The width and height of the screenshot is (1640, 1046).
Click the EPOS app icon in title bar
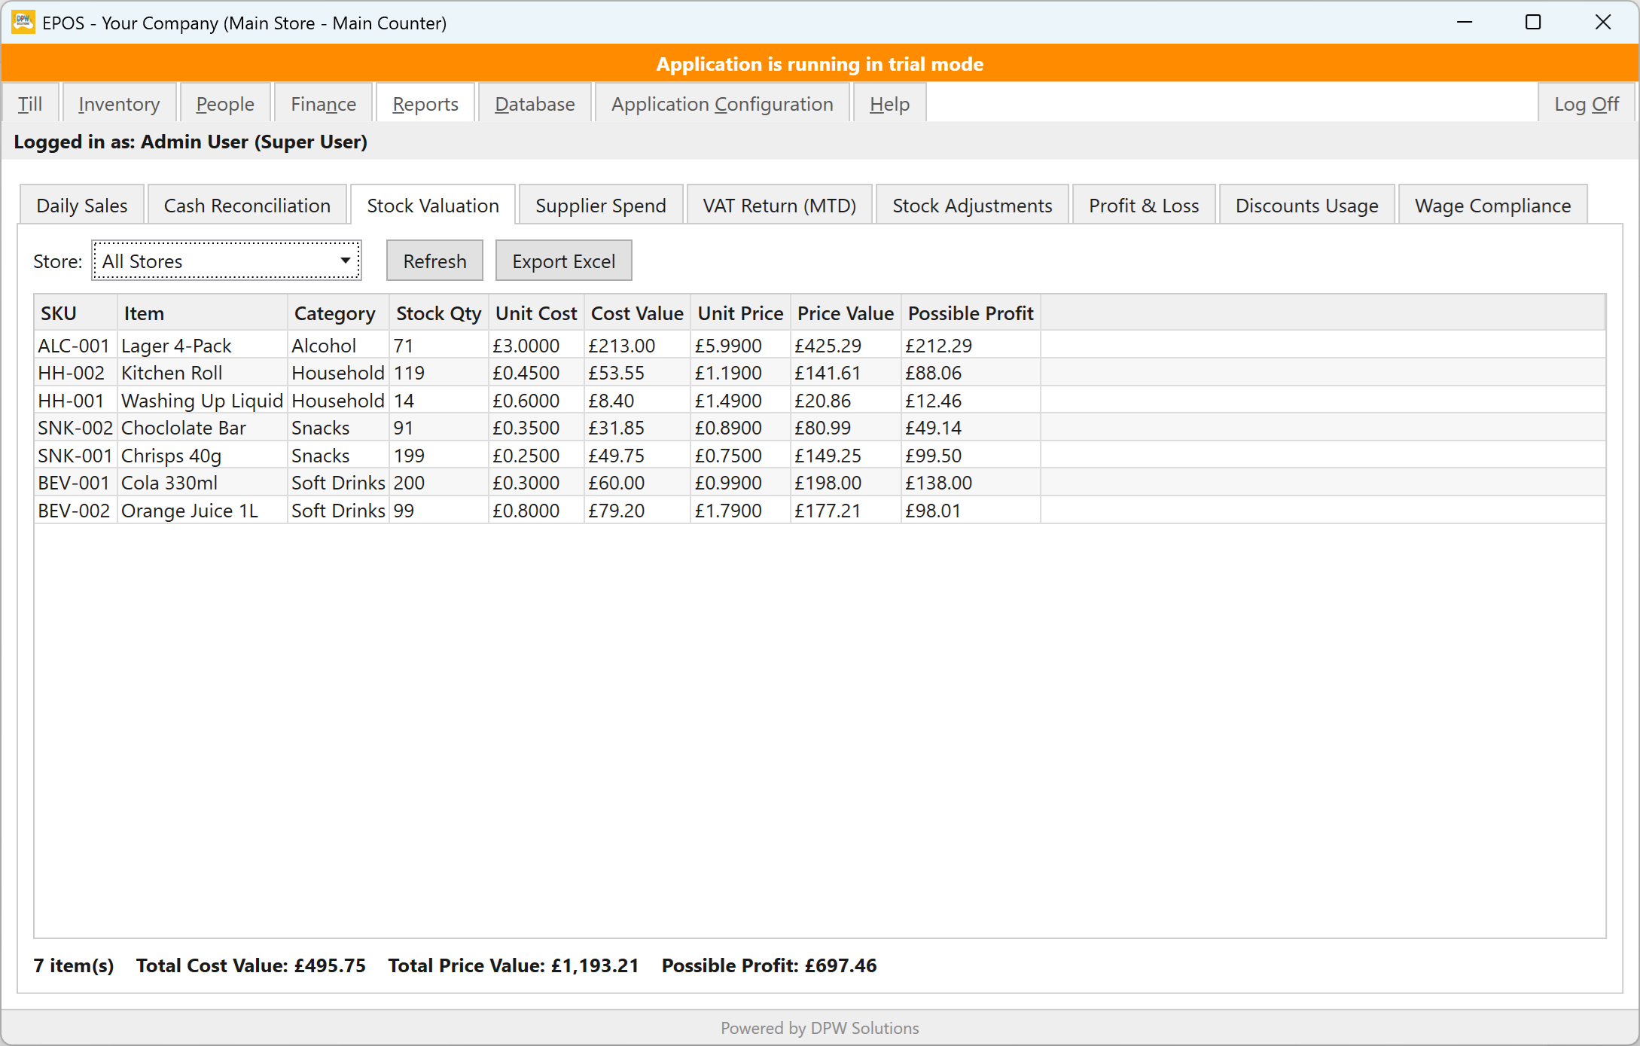(23, 23)
